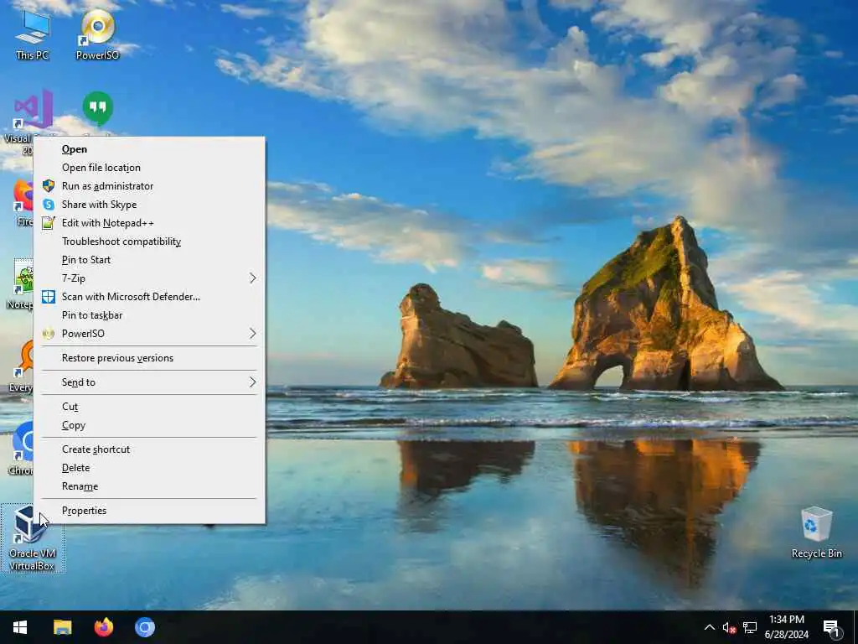858x644 pixels.
Task: Choose Rename in the context menu
Action: click(x=149, y=486)
